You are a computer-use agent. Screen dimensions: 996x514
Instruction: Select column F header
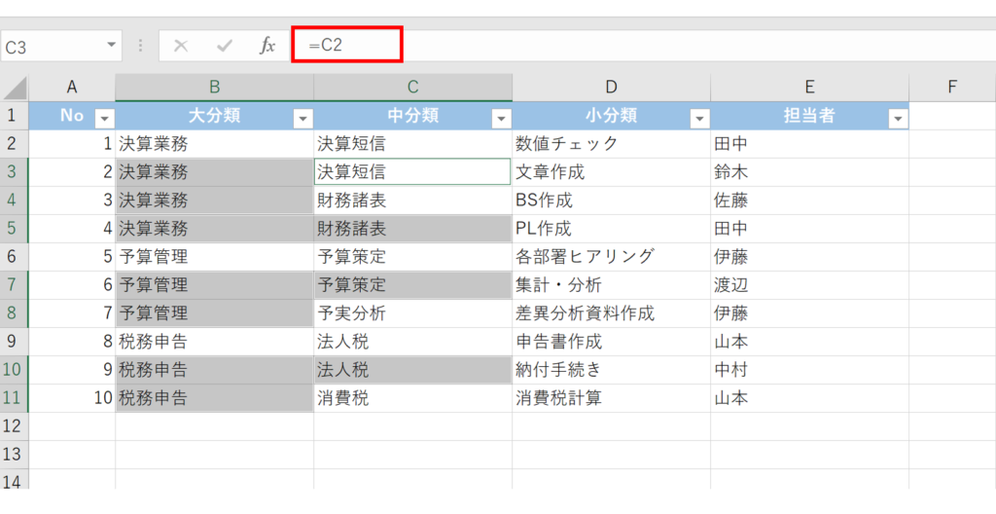[952, 88]
